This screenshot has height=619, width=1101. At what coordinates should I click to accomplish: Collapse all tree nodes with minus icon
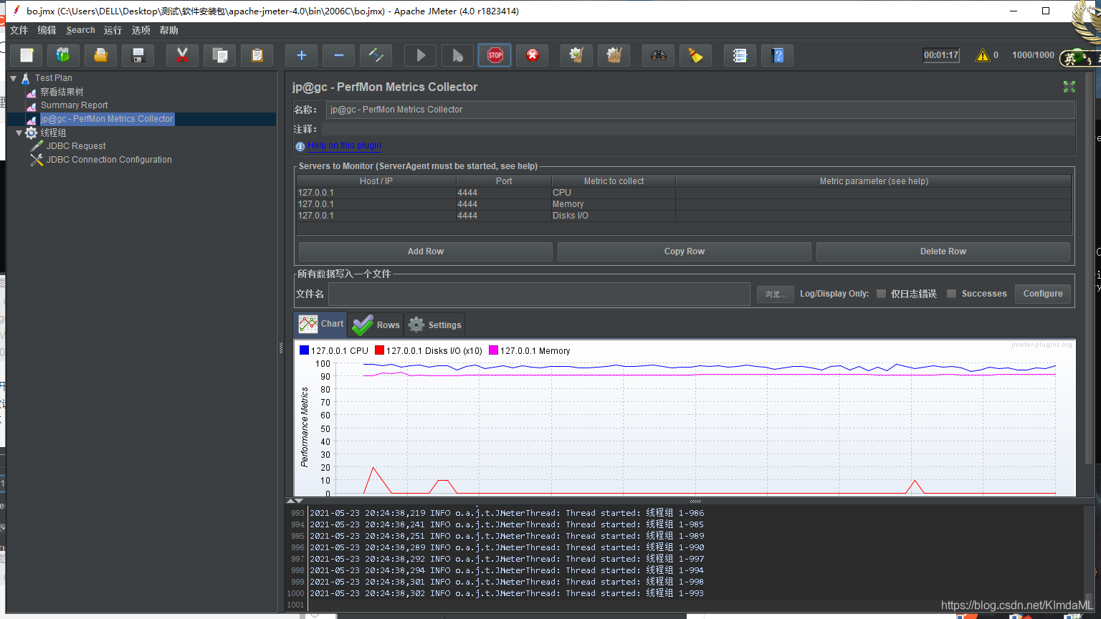pos(338,55)
